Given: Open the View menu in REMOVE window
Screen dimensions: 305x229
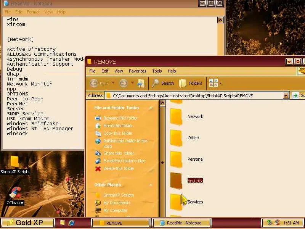Looking at the screenshot, I should tap(119, 71).
